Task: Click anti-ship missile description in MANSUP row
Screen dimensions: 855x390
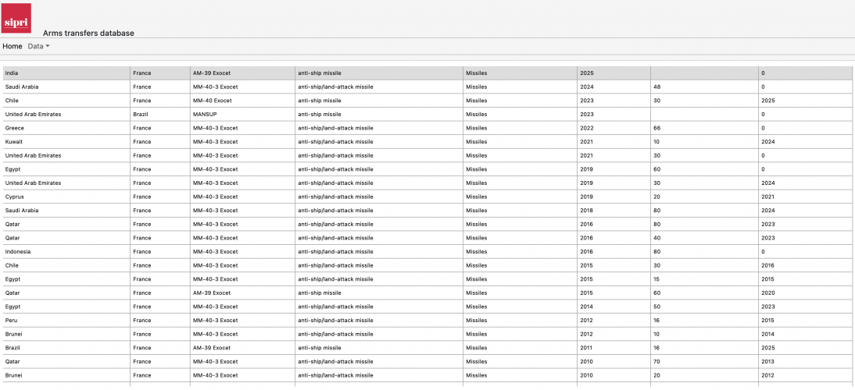Action: pos(379,114)
